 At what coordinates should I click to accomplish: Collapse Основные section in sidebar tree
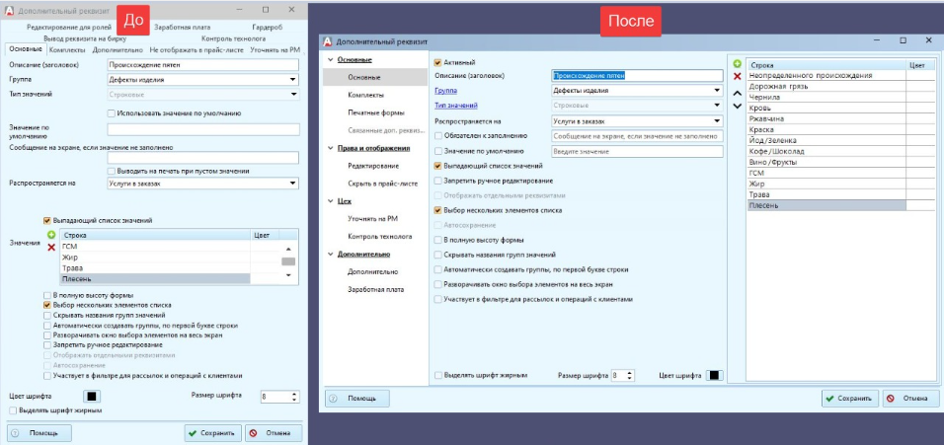pos(330,60)
